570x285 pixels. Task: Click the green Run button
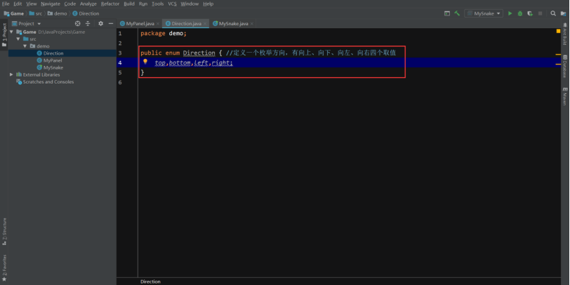point(510,13)
